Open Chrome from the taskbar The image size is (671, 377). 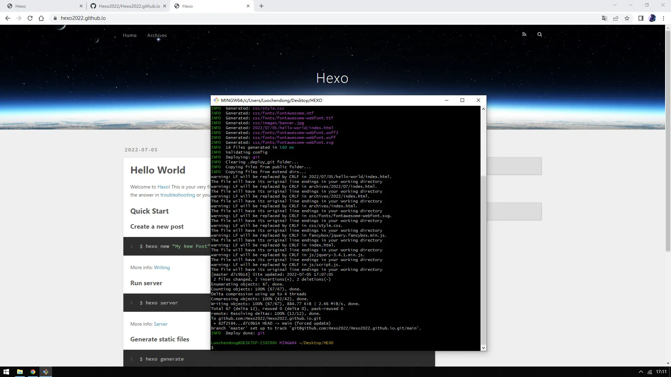33,372
